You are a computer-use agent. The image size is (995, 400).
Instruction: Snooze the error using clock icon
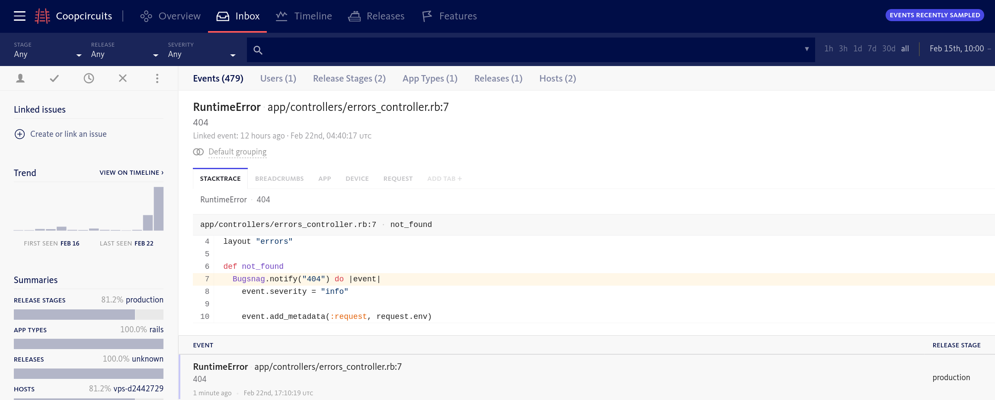89,78
